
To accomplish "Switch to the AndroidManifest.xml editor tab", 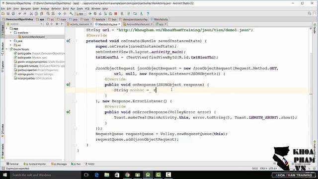I will 138,24.
